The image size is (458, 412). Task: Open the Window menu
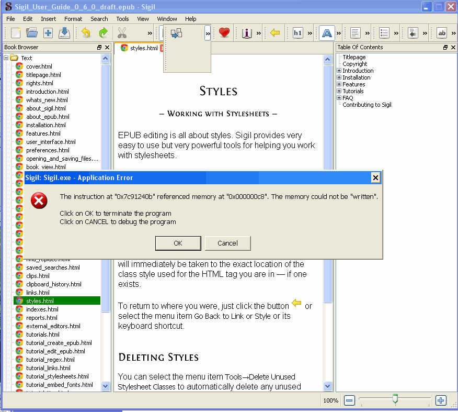(x=167, y=19)
